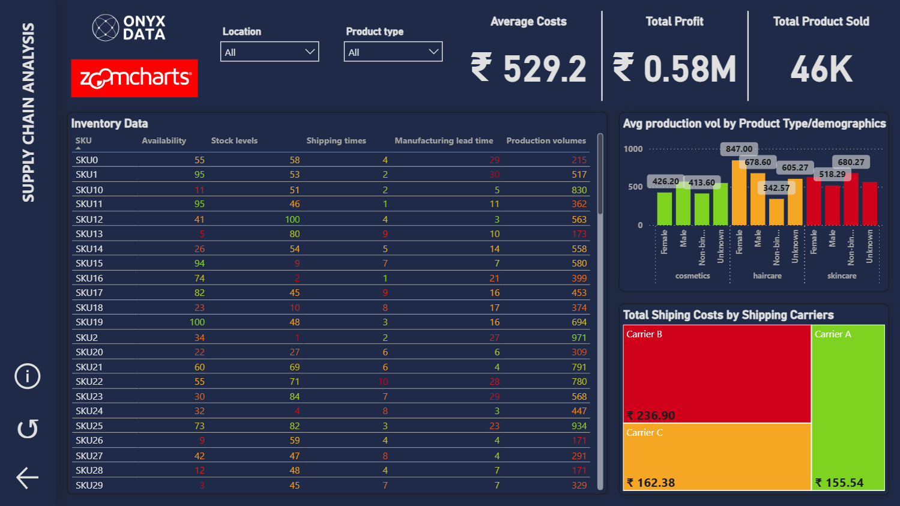Click the Onyx Data logo

click(129, 28)
